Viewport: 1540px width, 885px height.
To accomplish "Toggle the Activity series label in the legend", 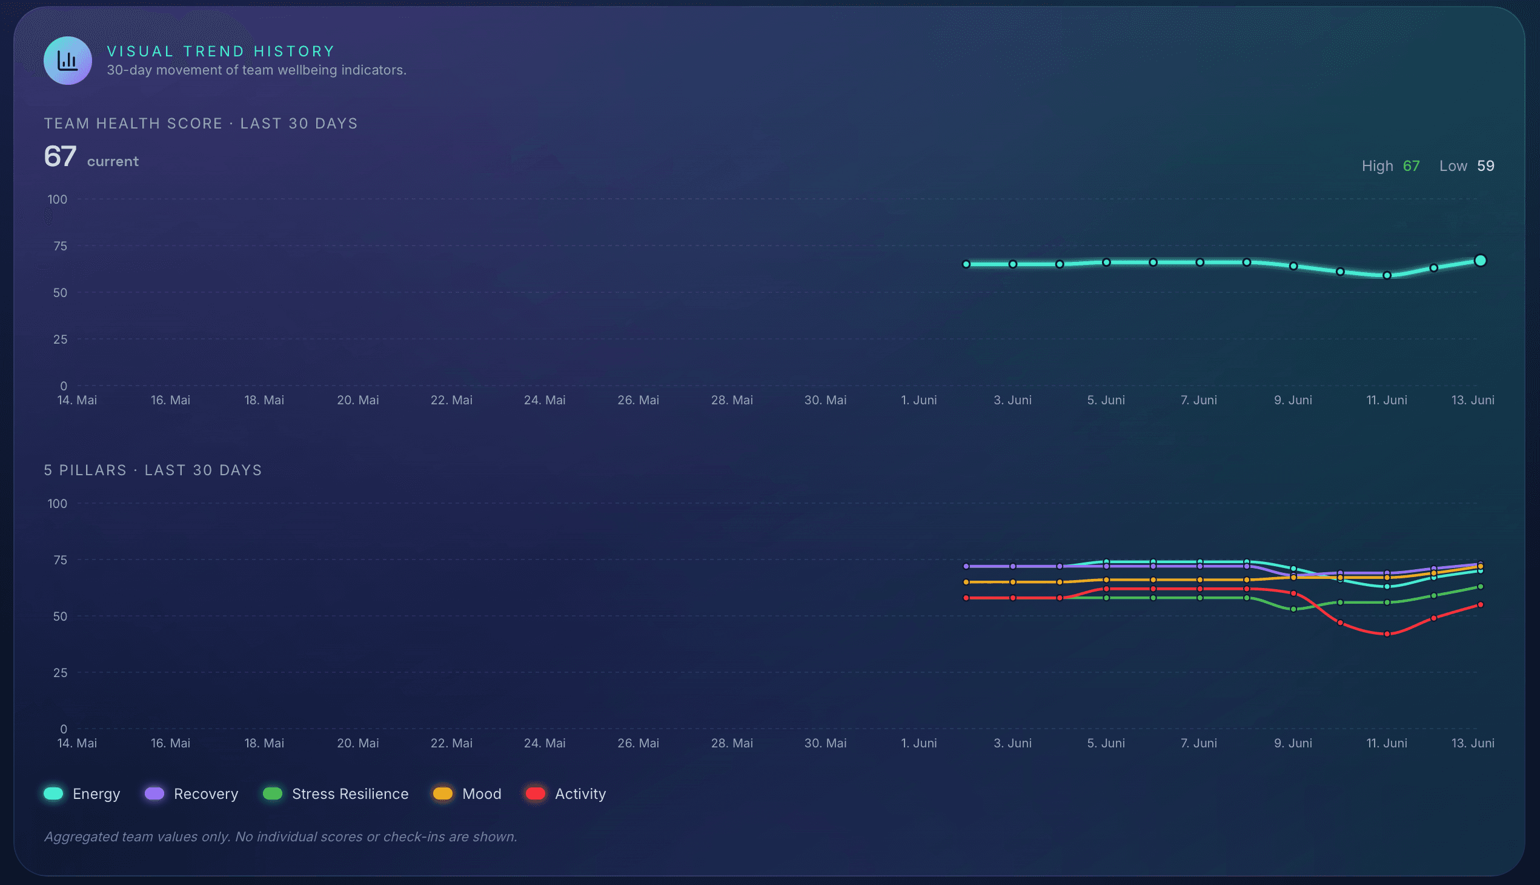I will (580, 794).
